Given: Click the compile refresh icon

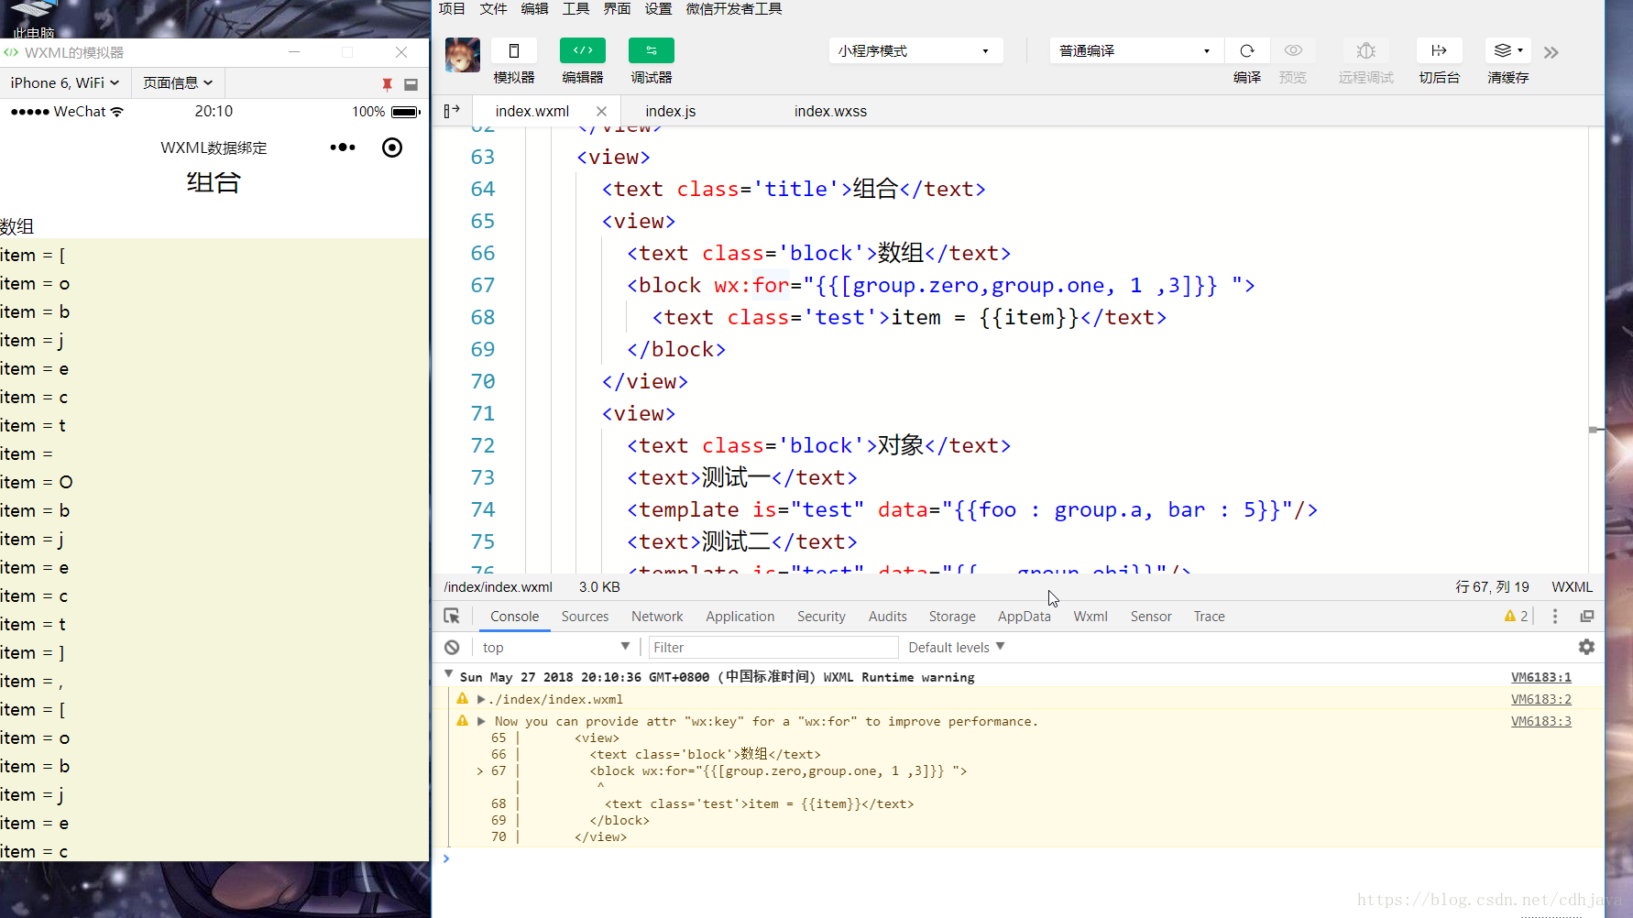Looking at the screenshot, I should pos(1247,51).
